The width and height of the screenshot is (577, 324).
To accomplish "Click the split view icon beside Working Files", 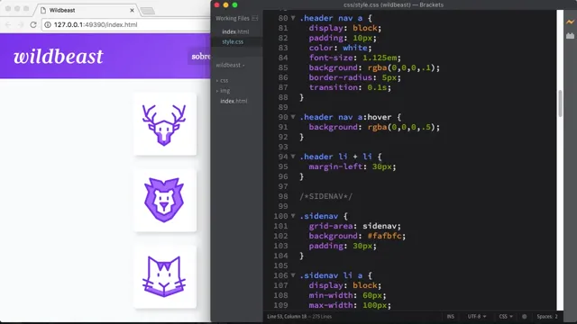I will pyautogui.click(x=255, y=18).
